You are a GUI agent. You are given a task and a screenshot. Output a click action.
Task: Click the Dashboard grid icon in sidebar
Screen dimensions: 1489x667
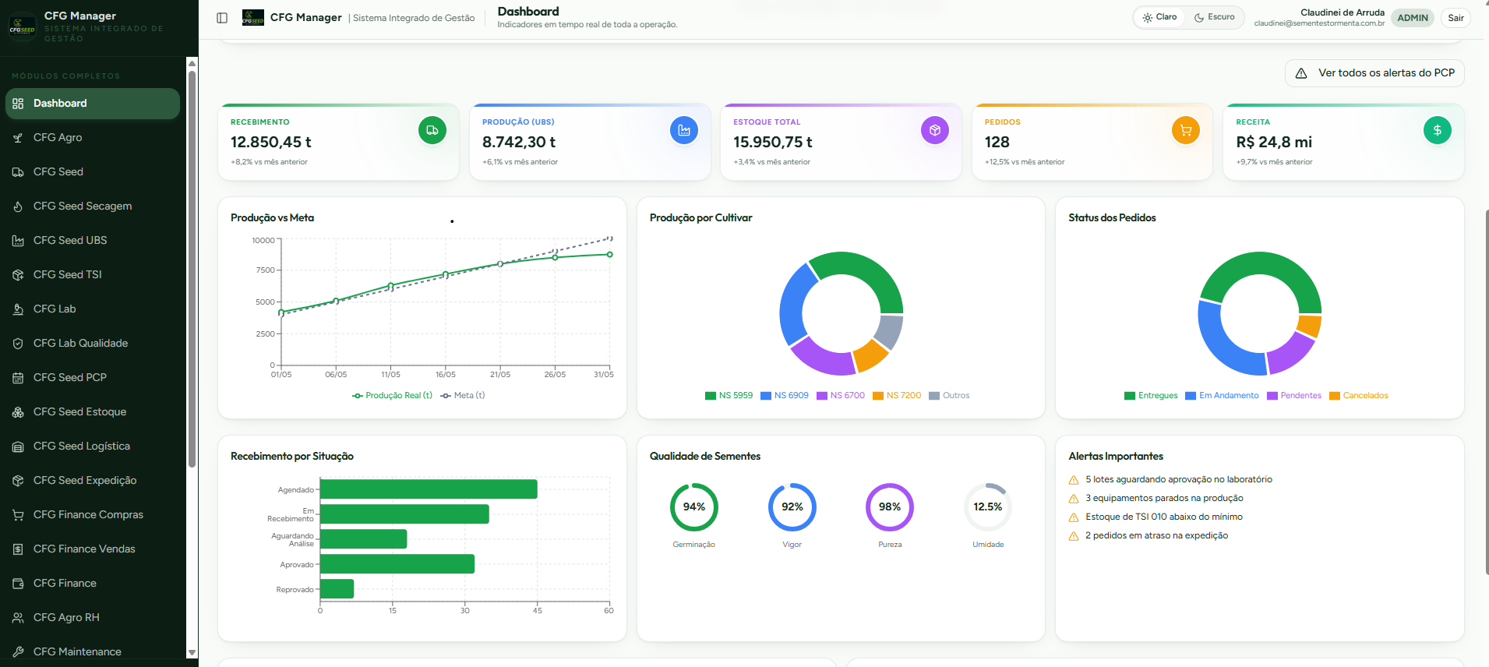[18, 104]
